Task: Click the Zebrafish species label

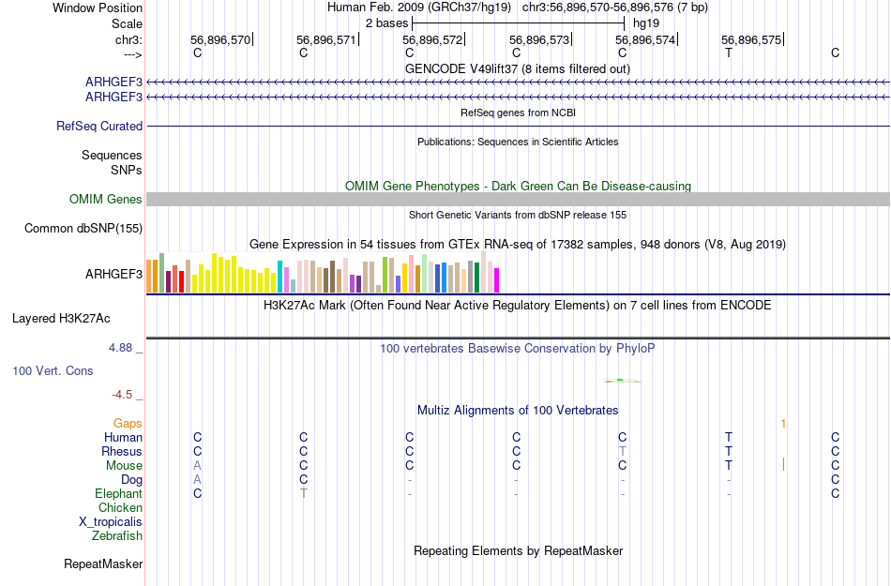Action: click(x=117, y=535)
